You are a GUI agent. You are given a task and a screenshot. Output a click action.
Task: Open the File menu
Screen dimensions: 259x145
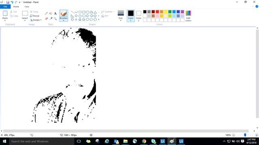5,6
